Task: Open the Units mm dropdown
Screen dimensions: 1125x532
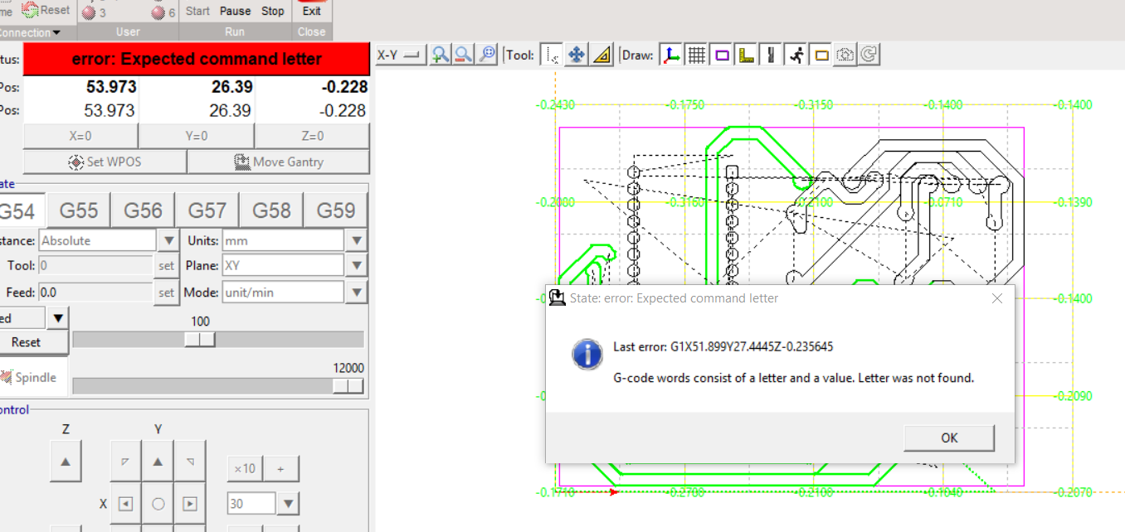Action: [x=356, y=241]
